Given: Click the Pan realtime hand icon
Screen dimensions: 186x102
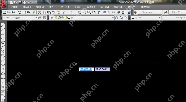Looking at the screenshot, I should [80, 12].
